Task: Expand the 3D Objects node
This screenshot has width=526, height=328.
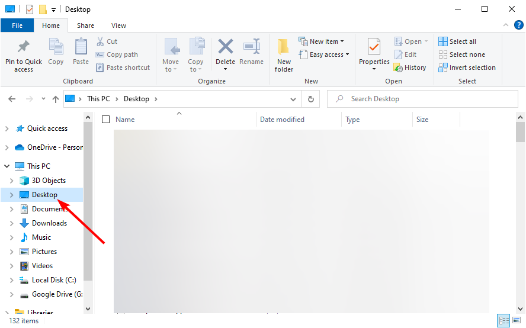Action: [x=11, y=181]
